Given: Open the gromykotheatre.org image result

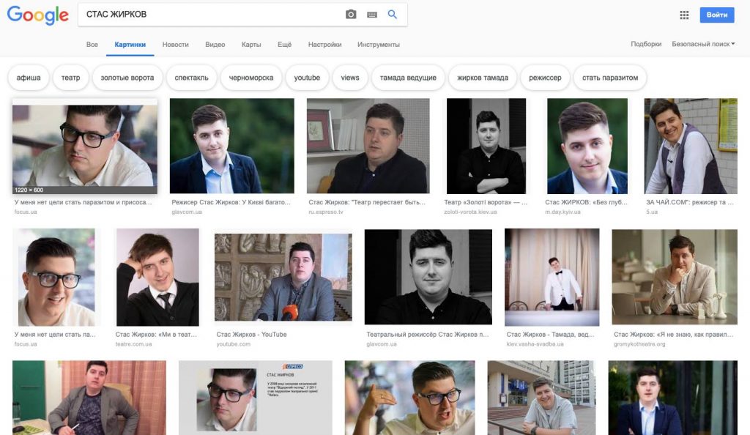Looking at the screenshot, I should point(675,278).
